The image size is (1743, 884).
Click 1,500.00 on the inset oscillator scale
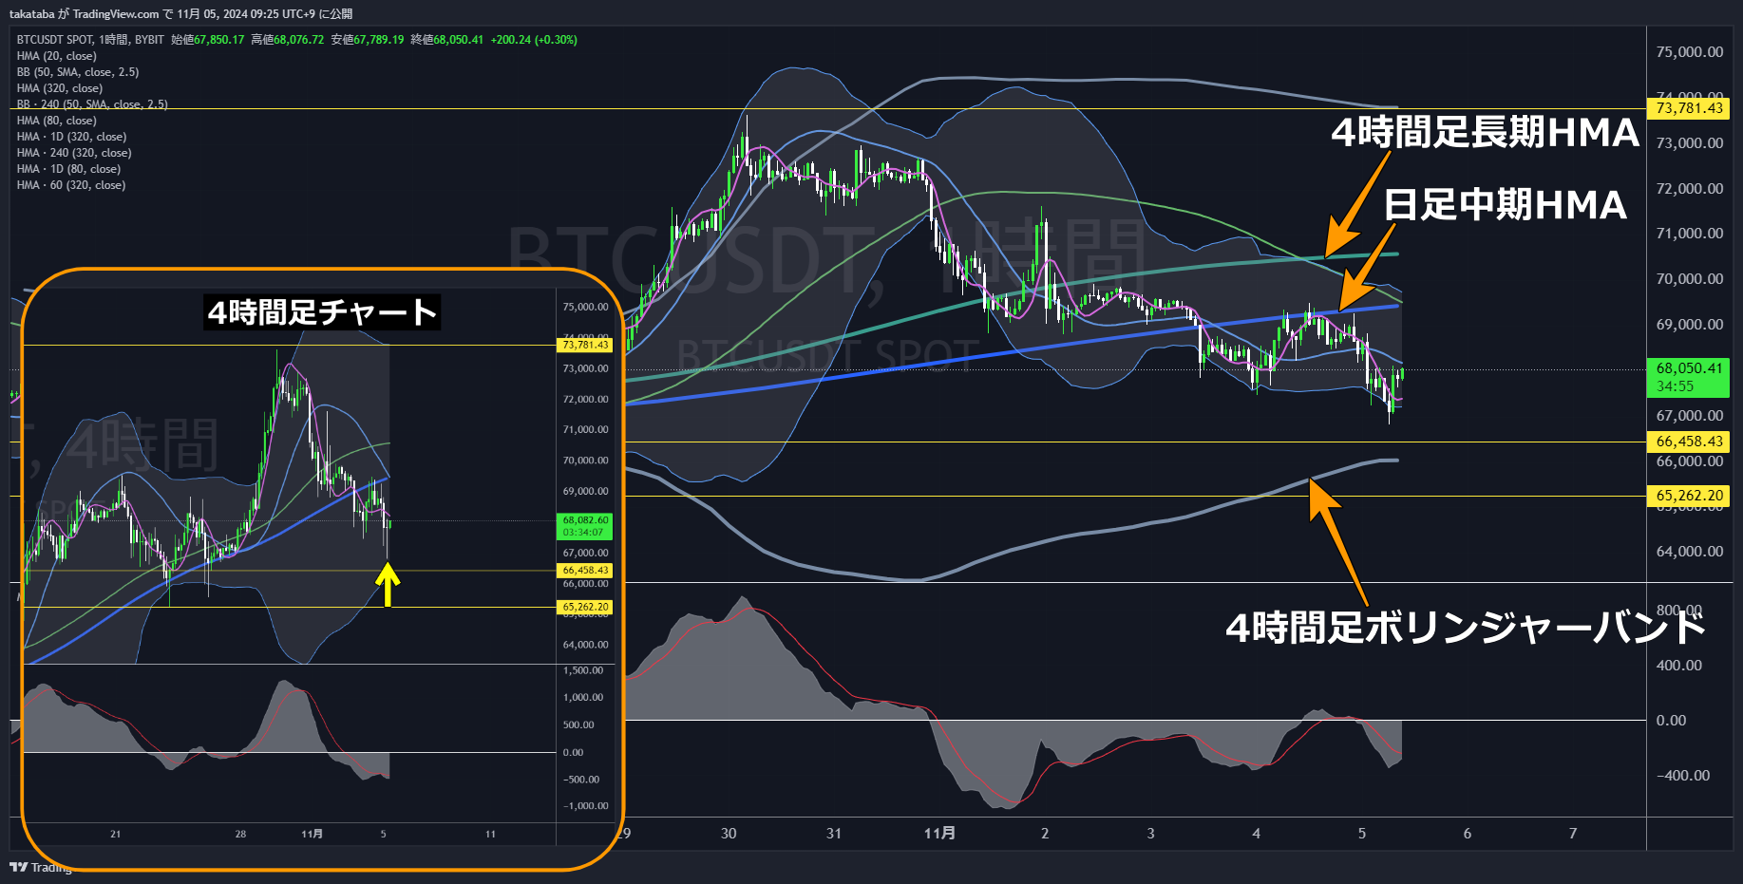coord(583,670)
